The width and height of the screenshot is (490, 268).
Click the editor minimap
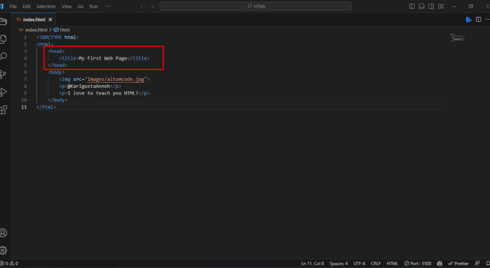(457, 38)
